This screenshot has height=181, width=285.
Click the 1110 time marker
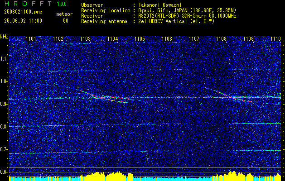click(276, 38)
